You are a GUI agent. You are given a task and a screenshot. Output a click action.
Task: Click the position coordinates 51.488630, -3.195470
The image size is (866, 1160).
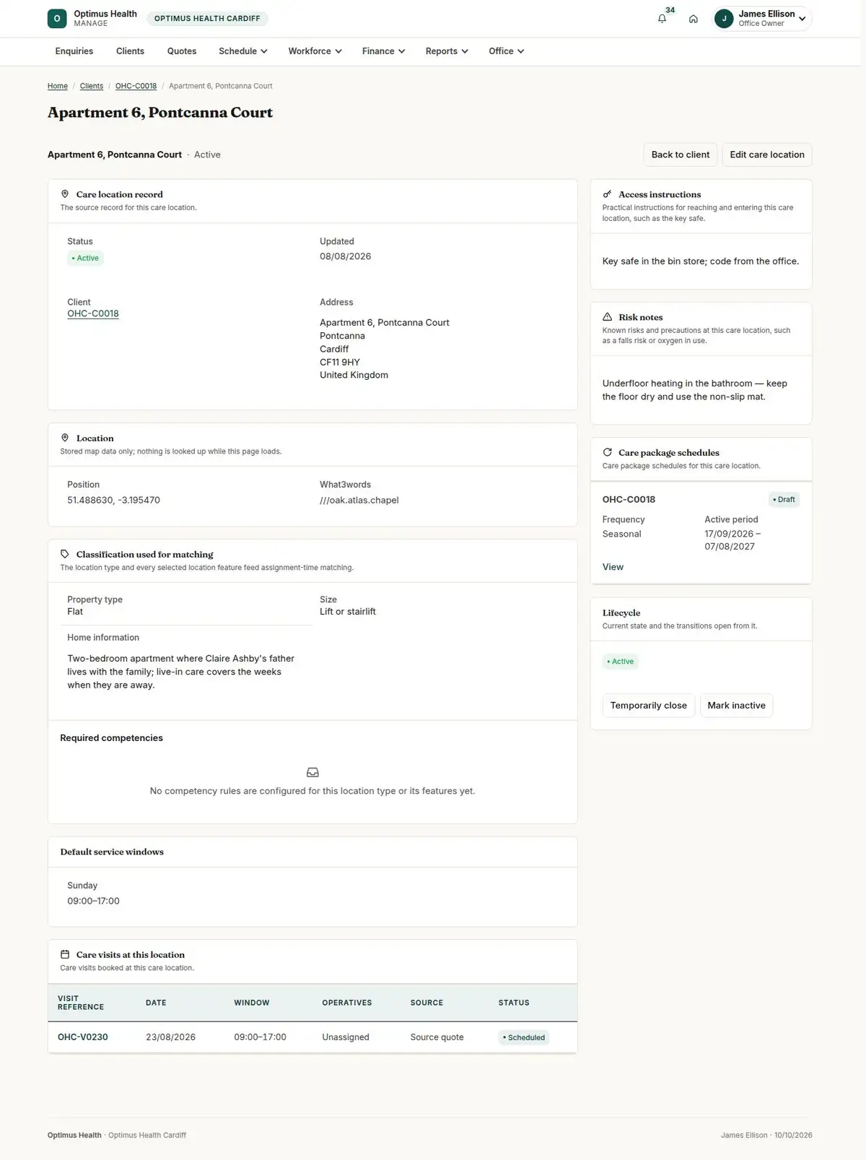(x=114, y=500)
